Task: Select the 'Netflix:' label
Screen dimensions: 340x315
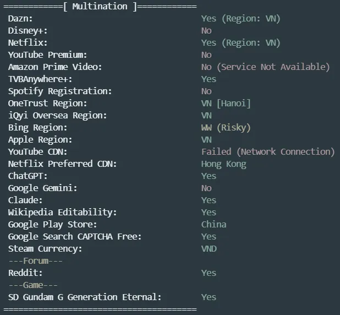Action: 28,43
